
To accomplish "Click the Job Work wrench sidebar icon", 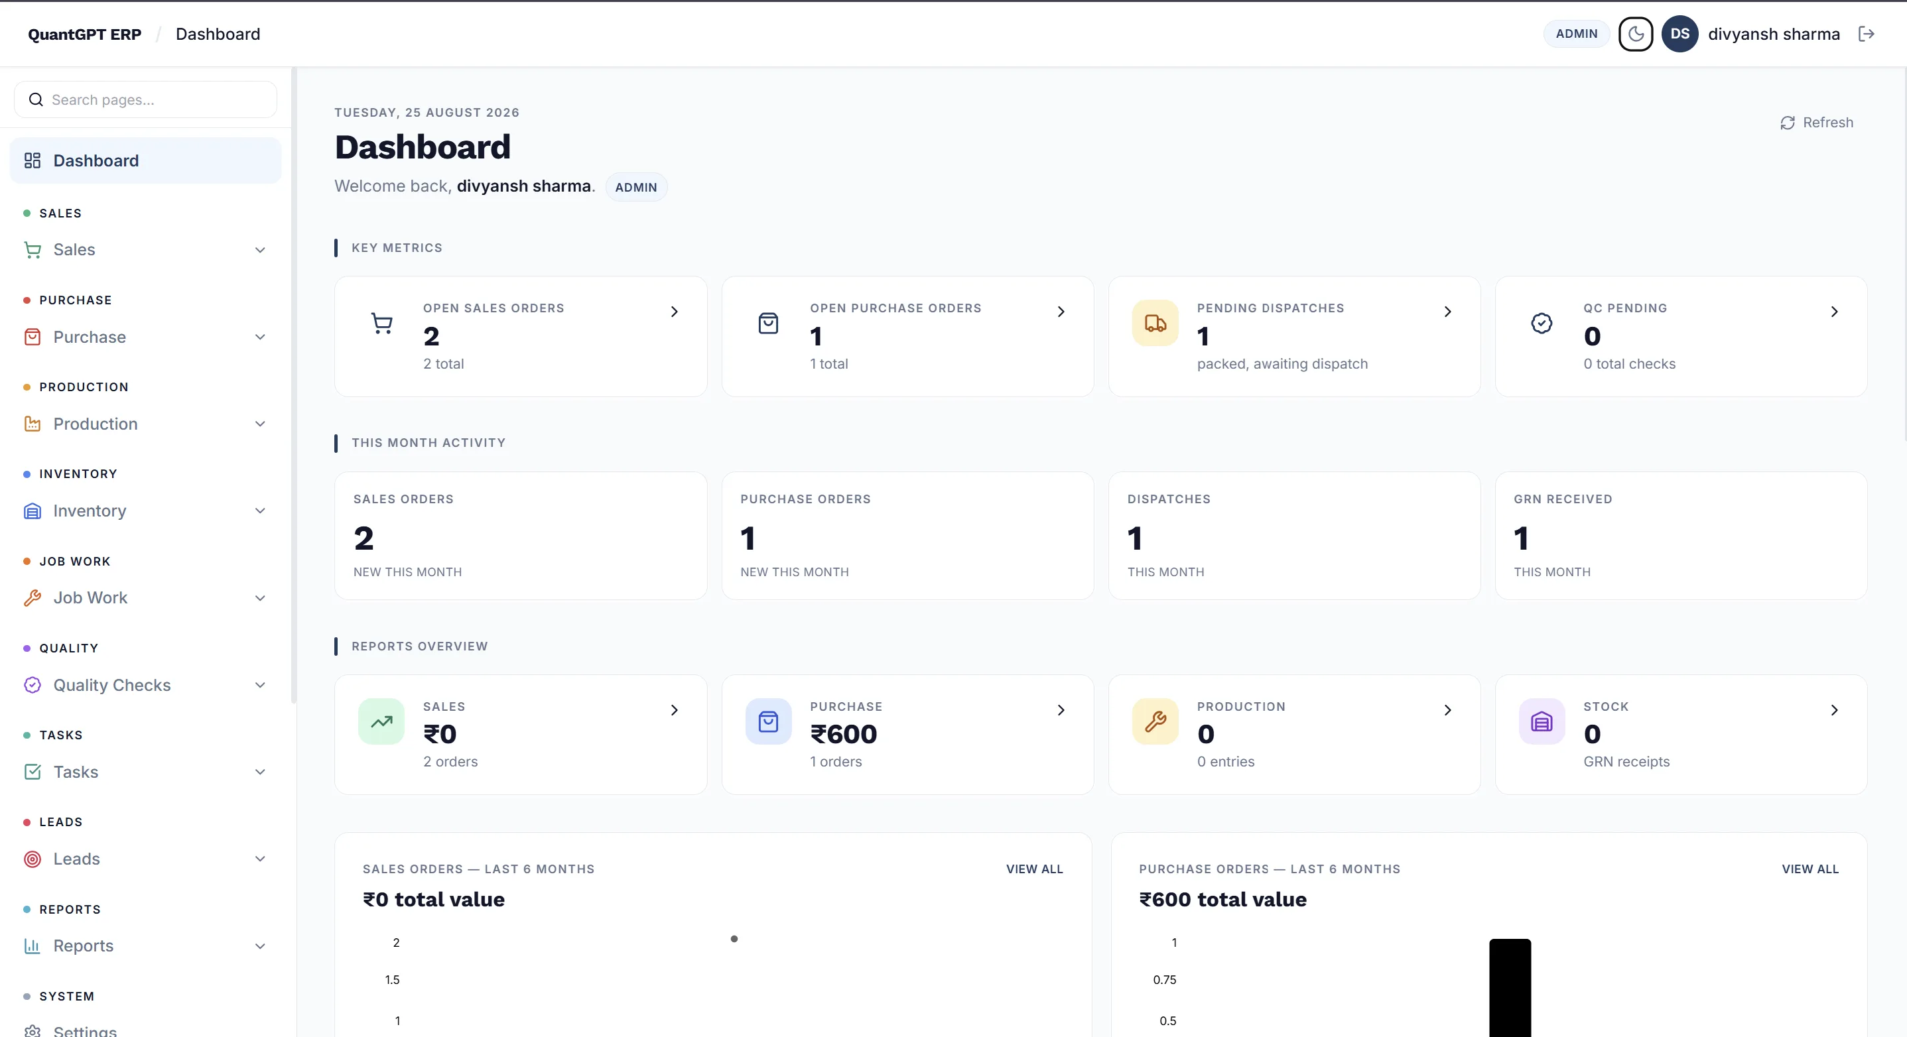I will tap(33, 598).
